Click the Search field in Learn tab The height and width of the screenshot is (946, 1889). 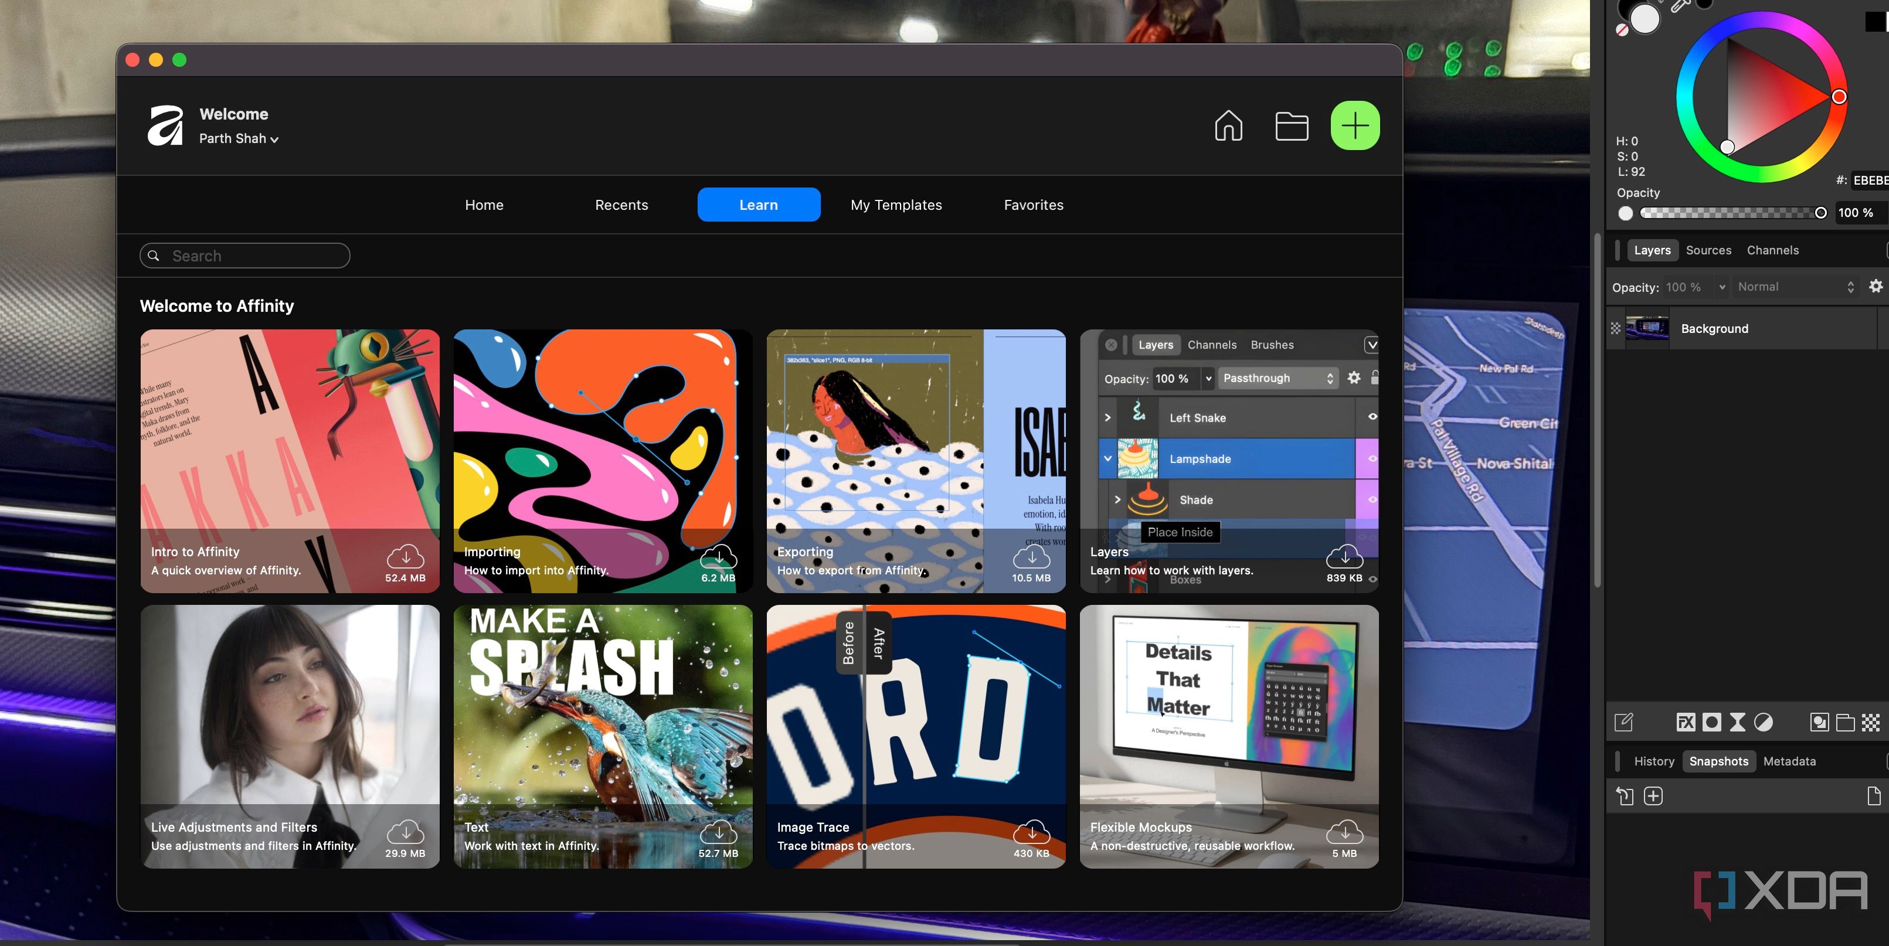tap(245, 255)
